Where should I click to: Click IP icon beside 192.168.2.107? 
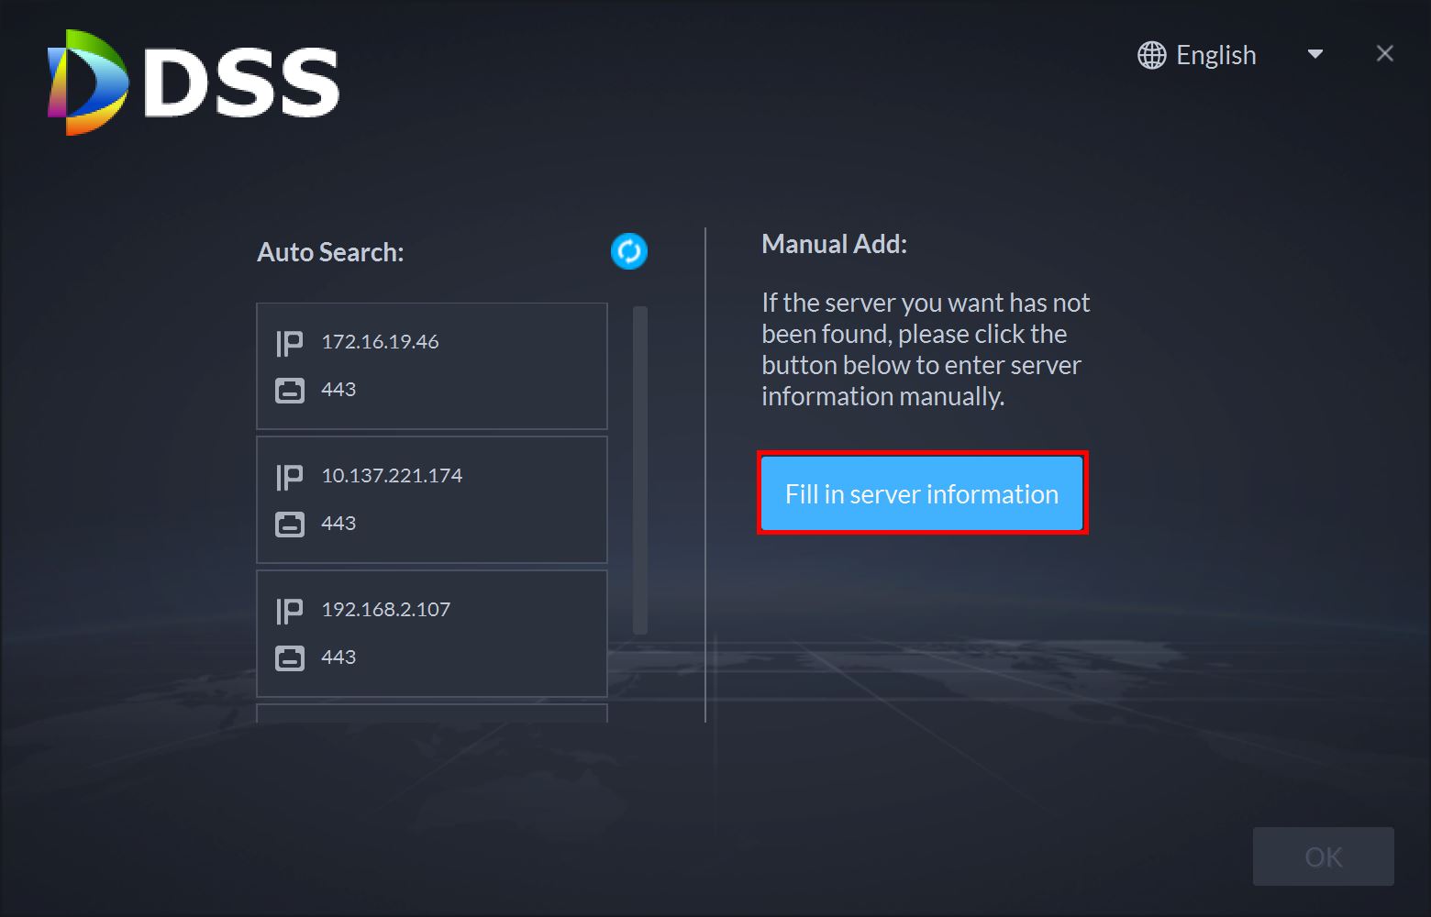[x=289, y=611]
